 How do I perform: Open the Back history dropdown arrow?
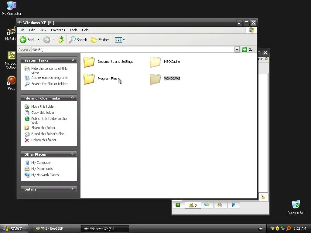(x=39, y=40)
